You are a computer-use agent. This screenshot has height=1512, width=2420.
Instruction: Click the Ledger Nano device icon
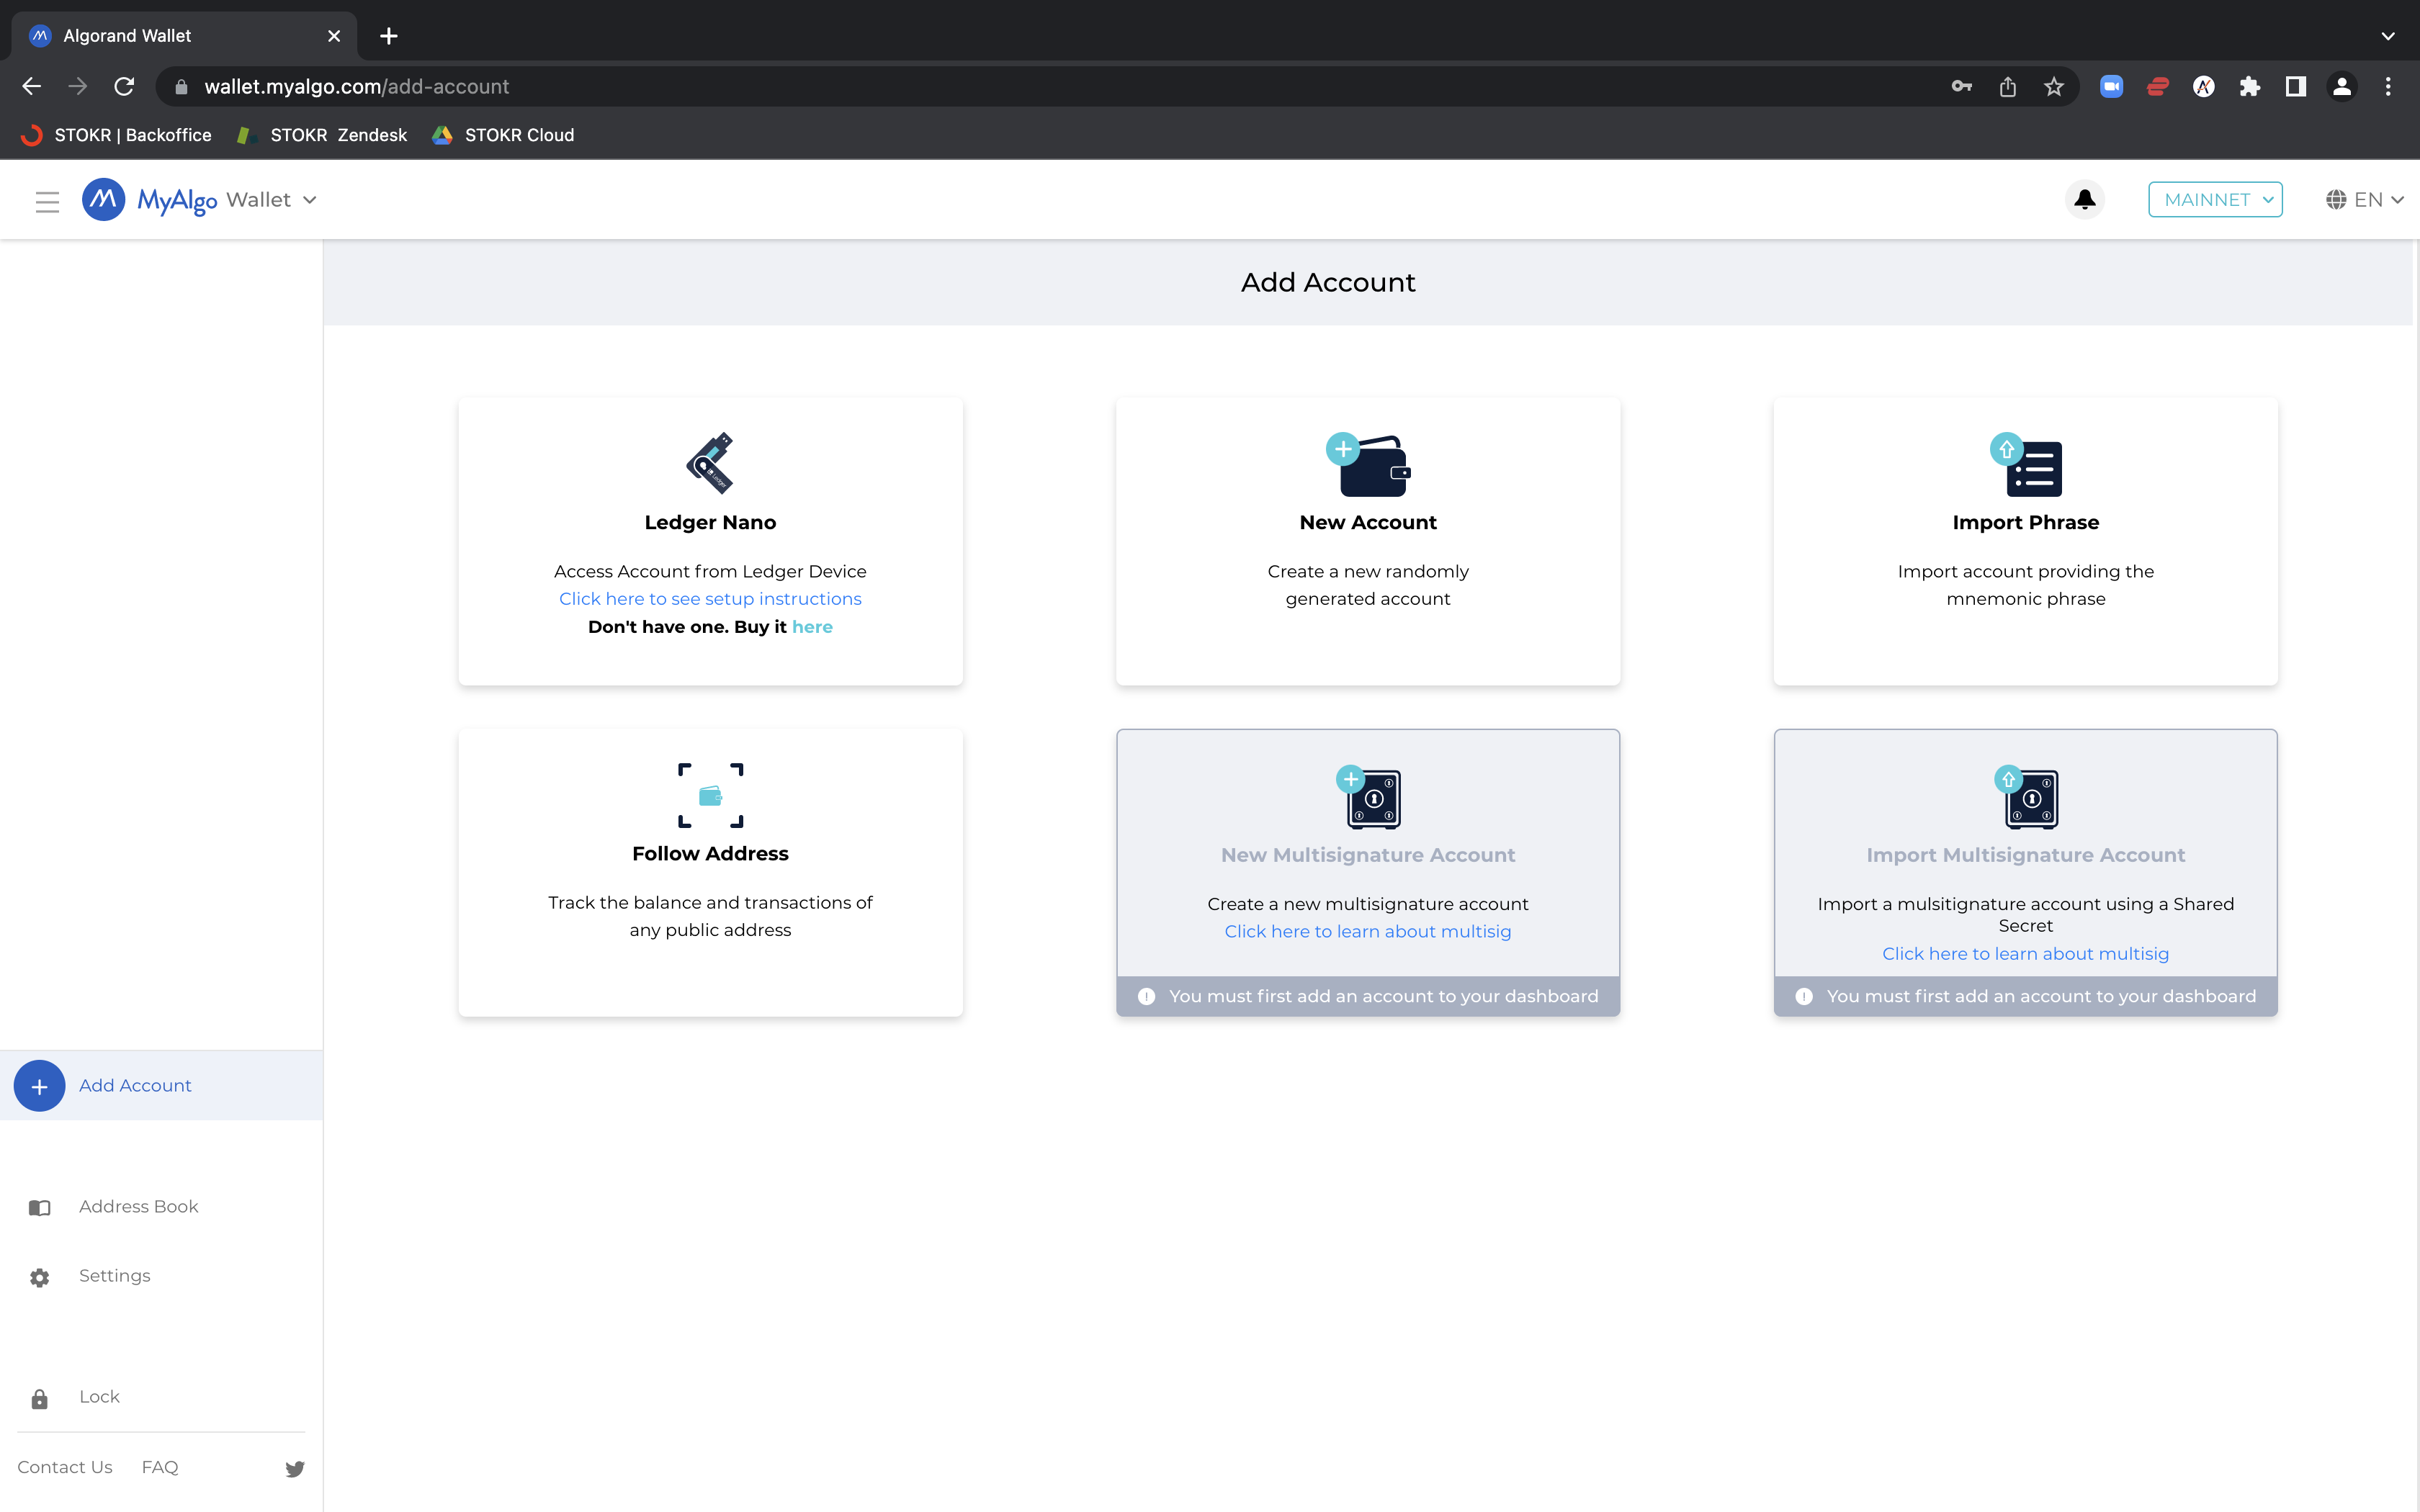point(710,463)
